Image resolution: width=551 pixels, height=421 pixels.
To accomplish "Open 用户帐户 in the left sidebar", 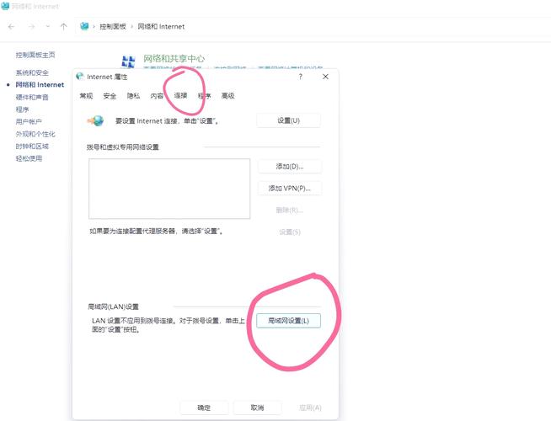I will (x=29, y=121).
